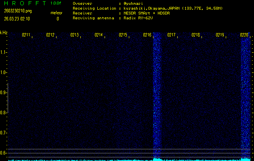This screenshot has width=254, height=161.
Task: Click the observer name @yuhmari
Action: [133, 4]
